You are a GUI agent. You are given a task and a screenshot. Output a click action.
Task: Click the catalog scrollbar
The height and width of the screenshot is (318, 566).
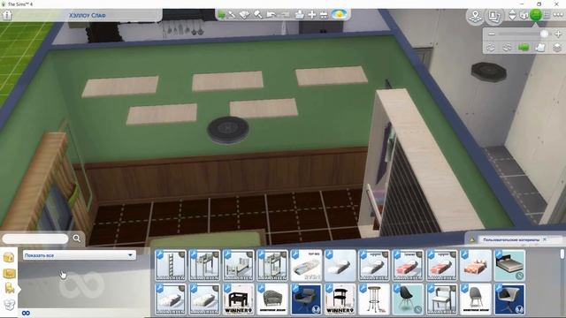(562, 254)
